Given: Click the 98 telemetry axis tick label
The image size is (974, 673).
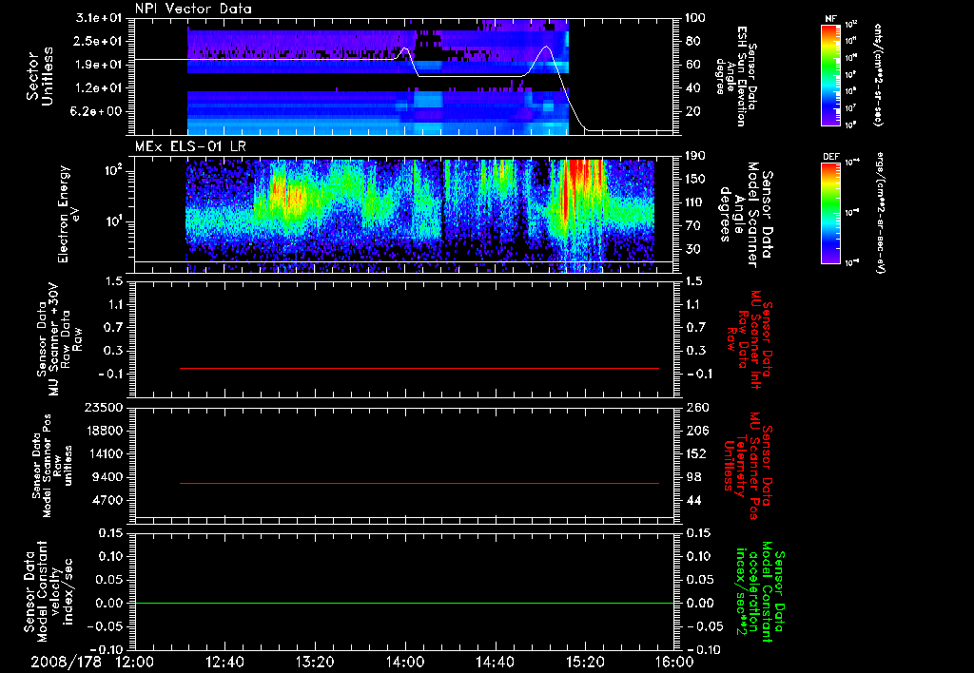Looking at the screenshot, I should [692, 477].
